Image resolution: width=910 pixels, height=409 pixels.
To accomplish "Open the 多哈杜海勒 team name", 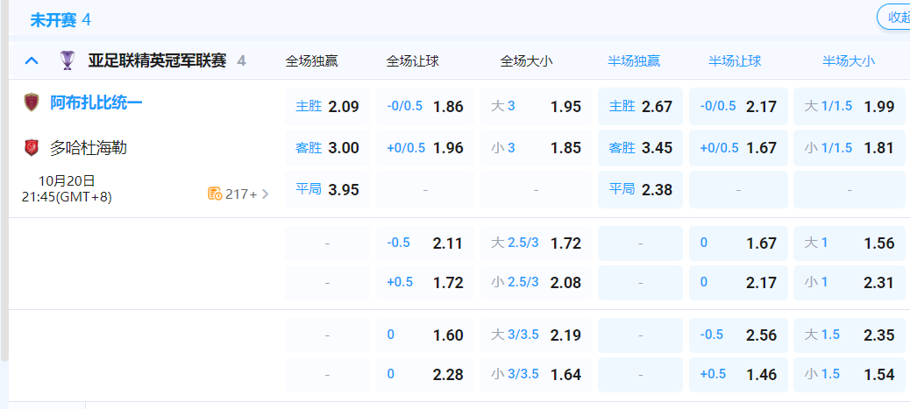I will (89, 148).
